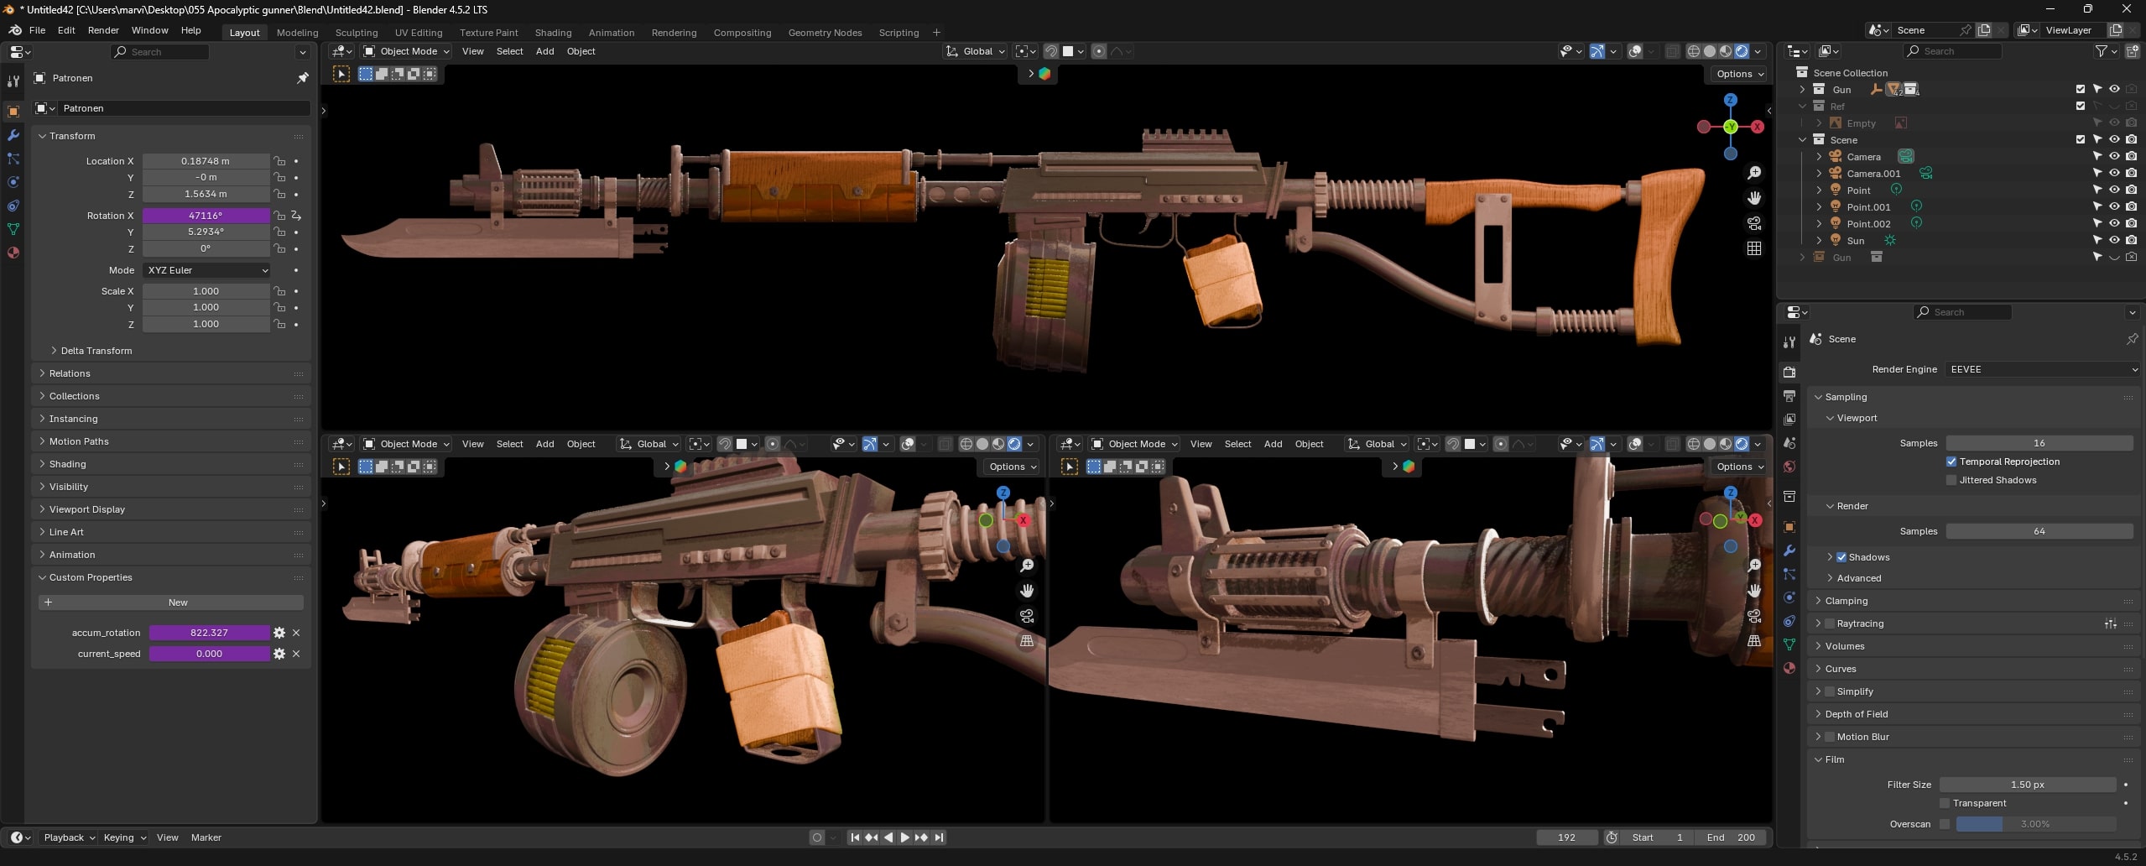2146x866 pixels.
Task: Pin the Patronen properties panel
Action: pos(303,78)
